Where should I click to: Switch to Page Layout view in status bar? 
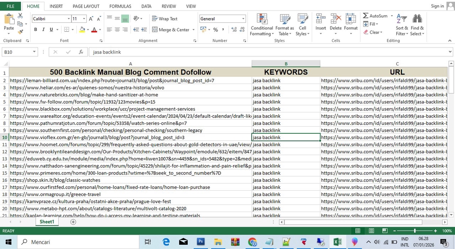[371, 231]
